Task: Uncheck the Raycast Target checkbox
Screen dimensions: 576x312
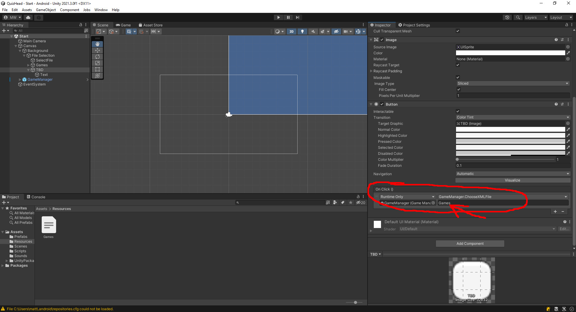Action: click(x=458, y=65)
